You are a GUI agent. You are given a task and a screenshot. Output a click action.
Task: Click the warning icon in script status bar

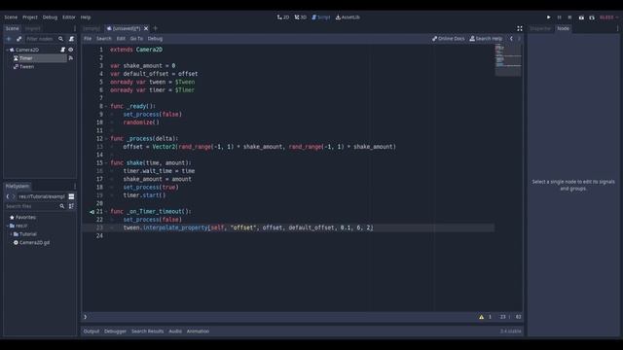click(481, 317)
